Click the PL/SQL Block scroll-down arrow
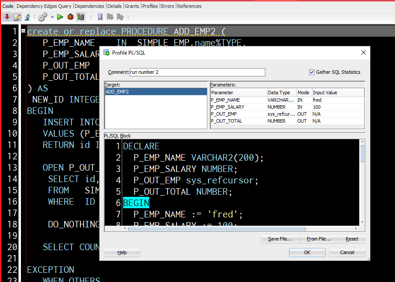The height and width of the screenshot is (282, 395). (x=362, y=222)
